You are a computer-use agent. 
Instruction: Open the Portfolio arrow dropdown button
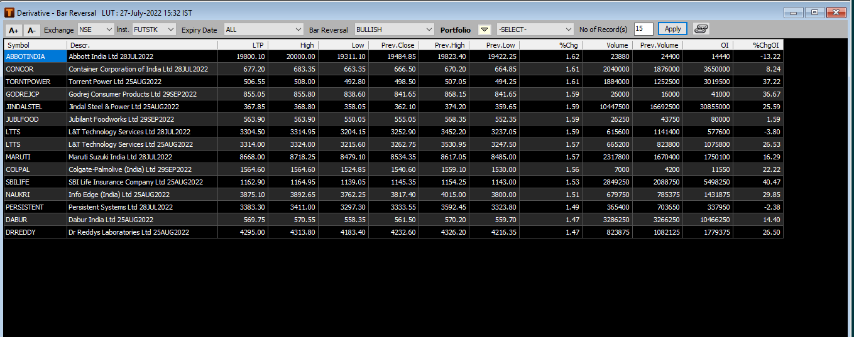(x=484, y=29)
